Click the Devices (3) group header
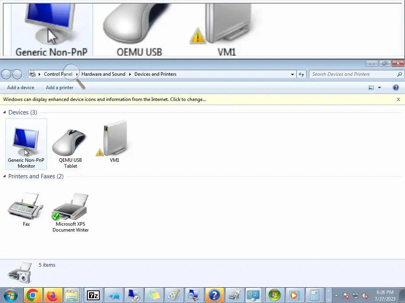Screen dimensions: 405x303 [23, 112]
